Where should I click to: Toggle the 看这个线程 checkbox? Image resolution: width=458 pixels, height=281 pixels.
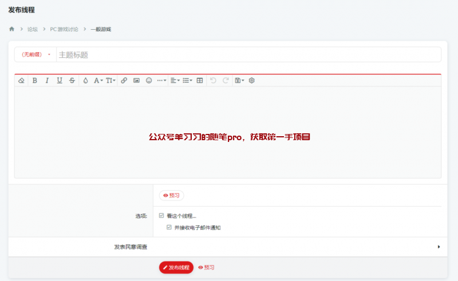point(161,216)
